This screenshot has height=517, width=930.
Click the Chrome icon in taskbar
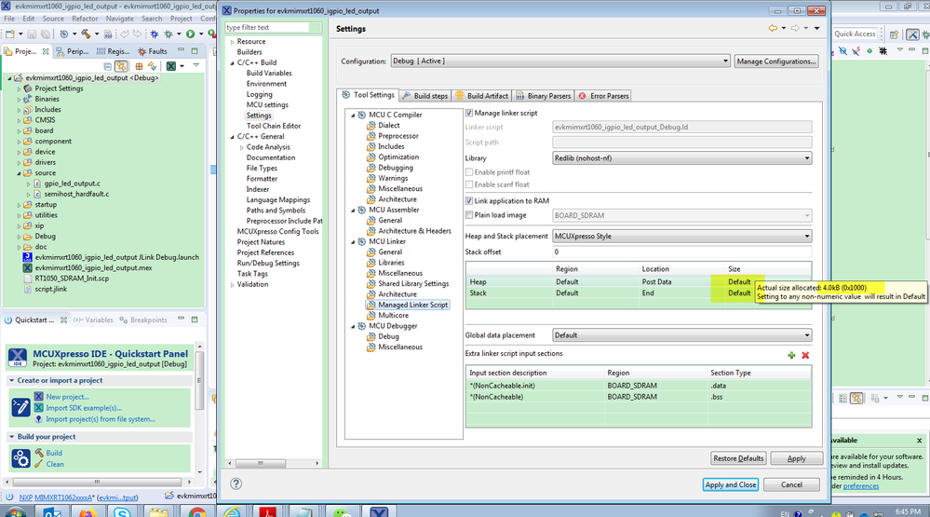[197, 511]
